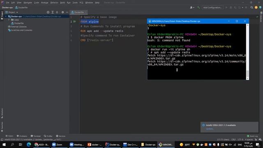Screen dimensions: 263x148
Task: Click the terminal window scrollbar up arrow
Action: [x=247, y=25]
